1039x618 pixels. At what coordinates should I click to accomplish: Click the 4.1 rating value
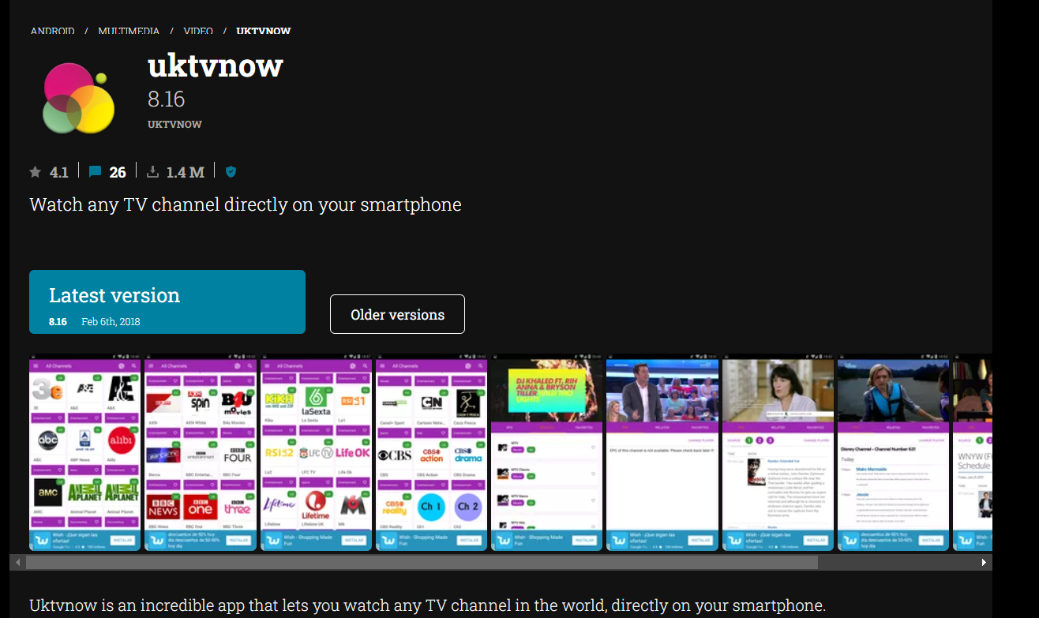[x=59, y=172]
